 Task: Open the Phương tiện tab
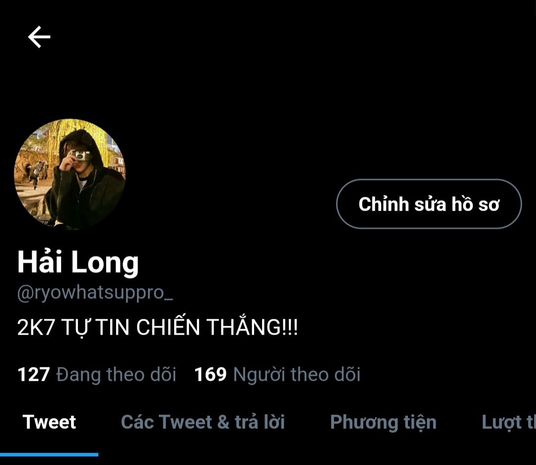[x=383, y=423]
